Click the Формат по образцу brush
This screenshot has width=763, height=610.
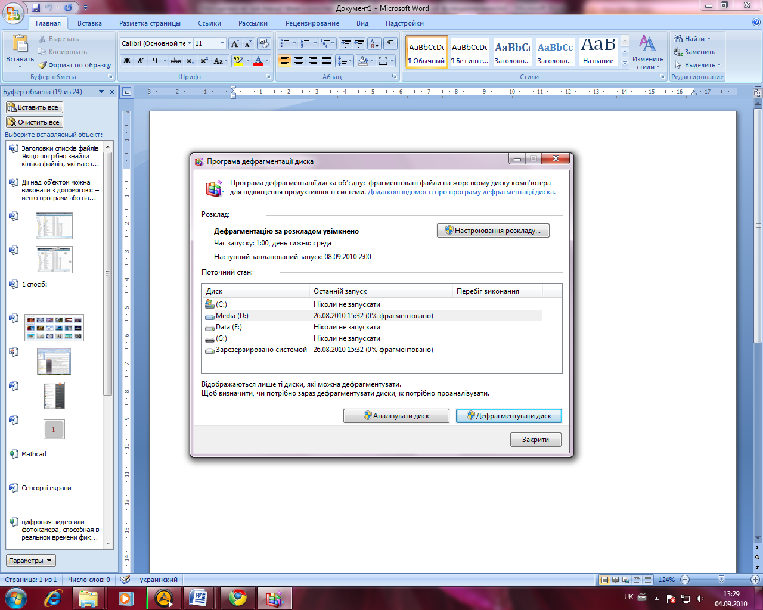tap(75, 65)
